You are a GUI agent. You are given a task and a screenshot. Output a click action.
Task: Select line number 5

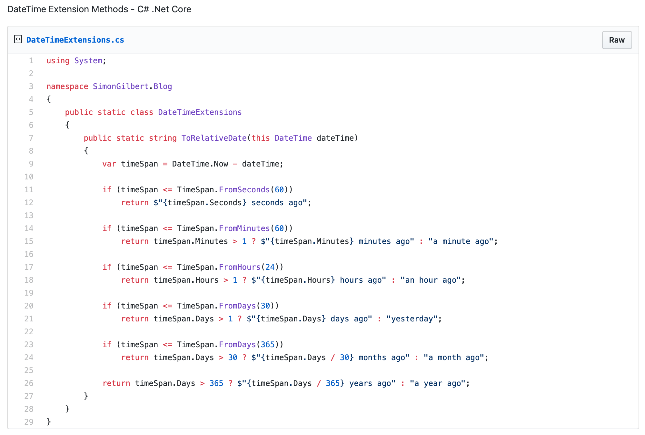pyautogui.click(x=31, y=112)
